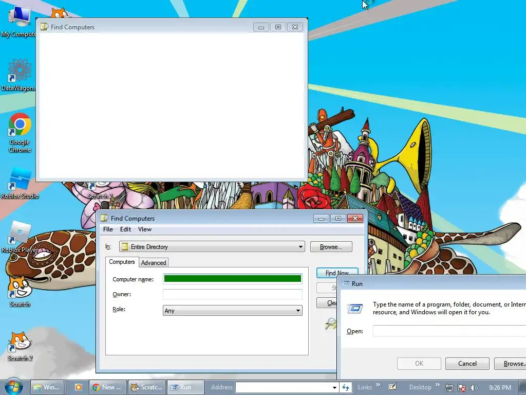Click the 9:26 PM system clock
526x395 pixels.
pyautogui.click(x=500, y=387)
